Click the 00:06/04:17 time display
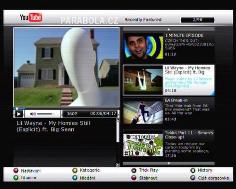236x189 pixels. pyautogui.click(x=103, y=113)
